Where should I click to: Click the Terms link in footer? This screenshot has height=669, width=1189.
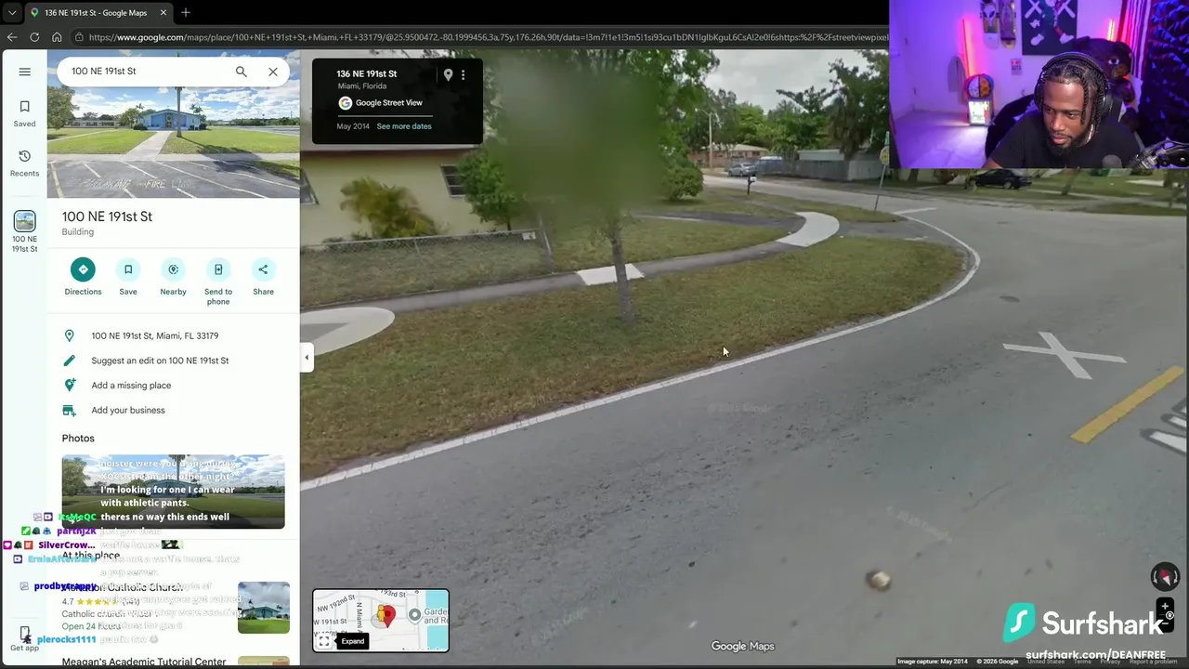tap(1083, 662)
